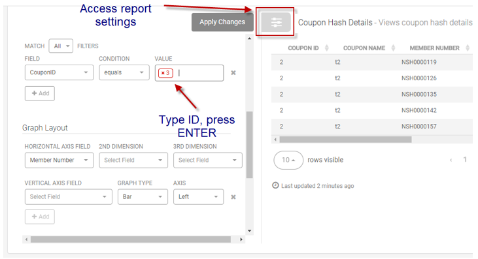This screenshot has width=478, height=259.
Task: Open the Match All dropdown
Action: click(61, 46)
